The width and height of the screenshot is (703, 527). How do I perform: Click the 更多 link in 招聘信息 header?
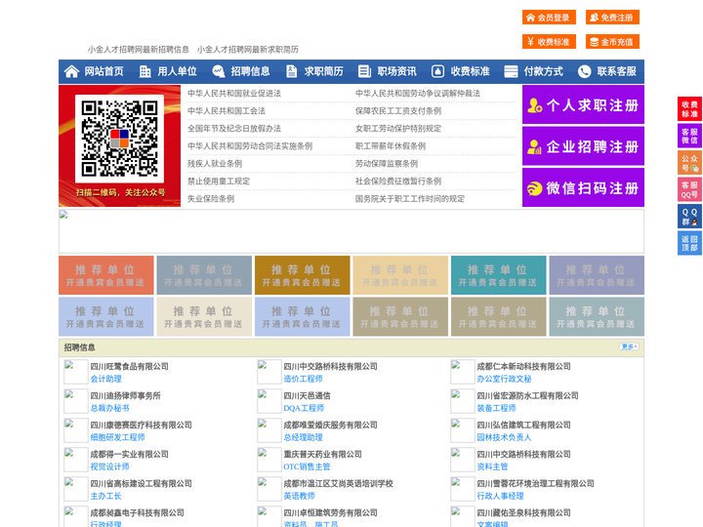pos(629,346)
